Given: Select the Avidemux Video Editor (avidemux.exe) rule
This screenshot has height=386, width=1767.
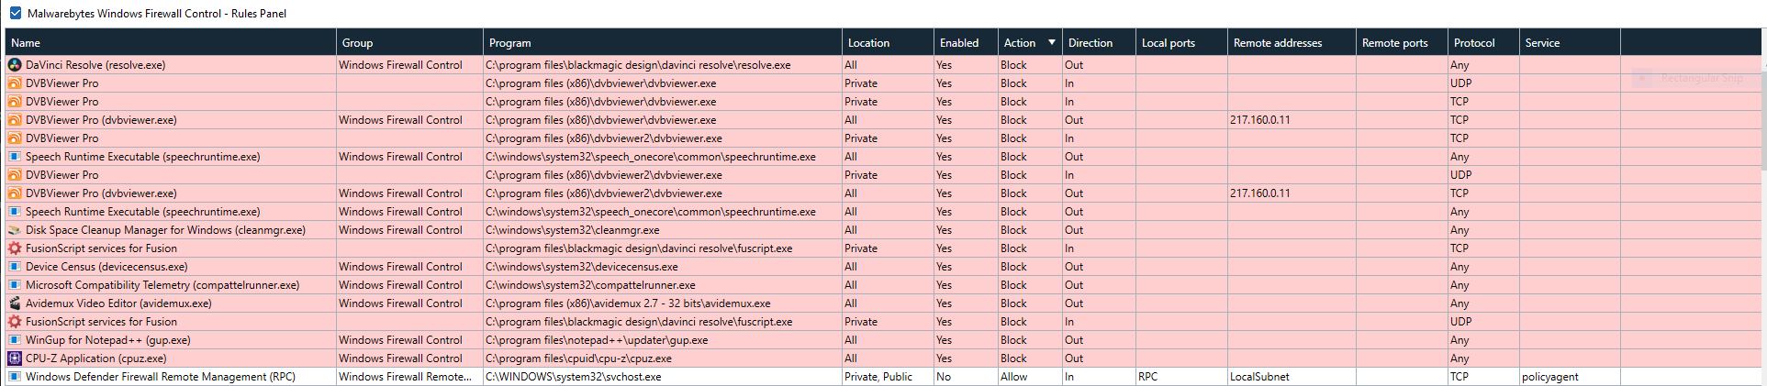Looking at the screenshot, I should [118, 303].
